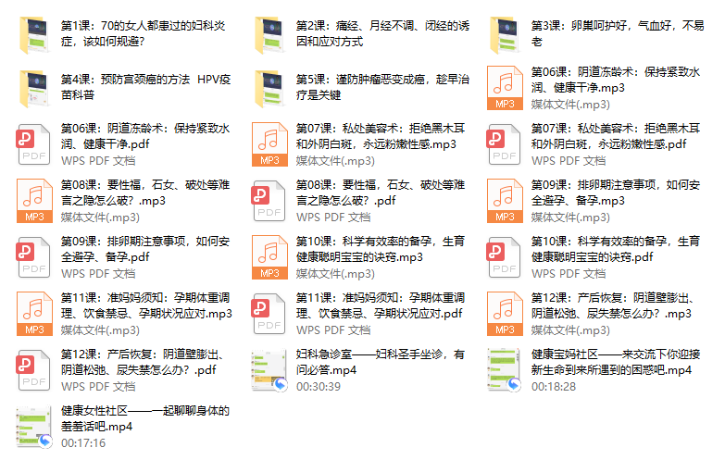Click the folder name 第3课：卵巢呵护好
Viewport: 725px width, 460px height.
pos(618,33)
